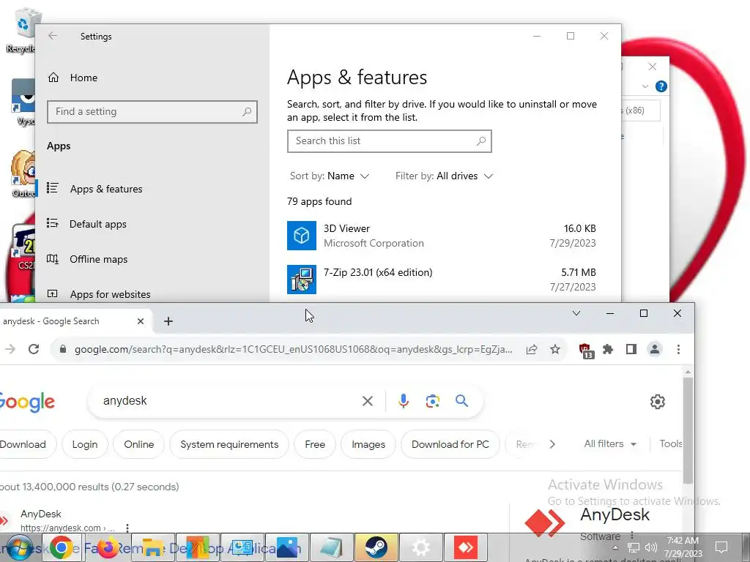Click the Online filter chip
750x562 pixels.
[138, 444]
